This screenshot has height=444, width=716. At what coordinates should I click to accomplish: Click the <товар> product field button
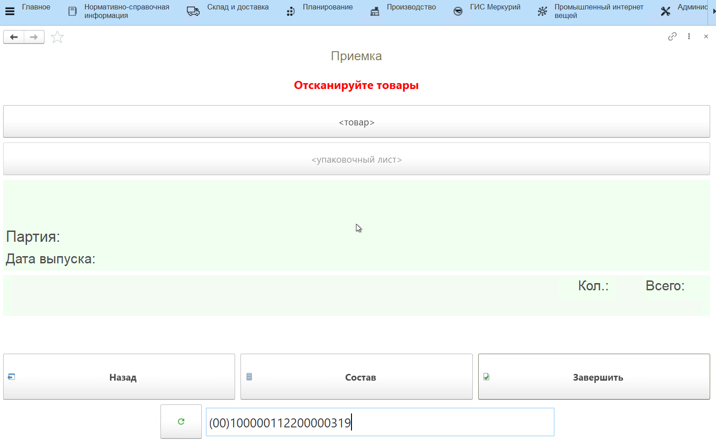(356, 122)
